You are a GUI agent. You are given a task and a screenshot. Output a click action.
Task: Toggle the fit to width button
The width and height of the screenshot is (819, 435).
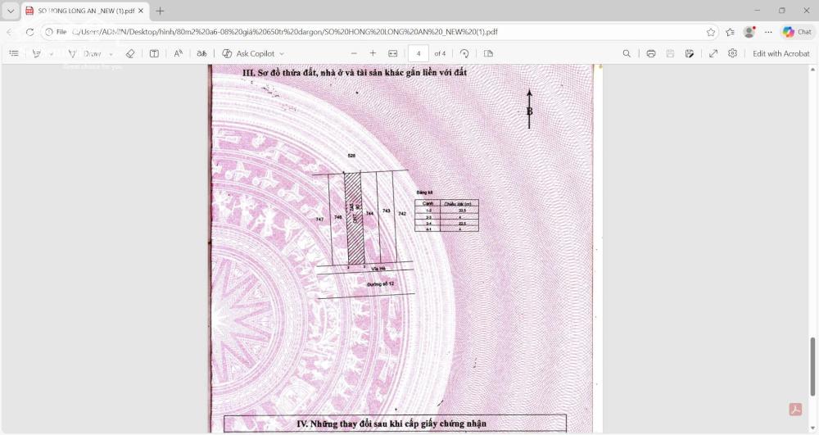coord(392,53)
